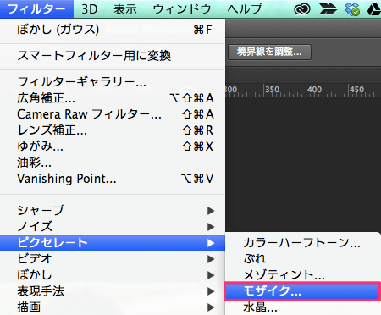Choose メゾティント... filter
Screen dimensions: 381x315
pos(303,275)
